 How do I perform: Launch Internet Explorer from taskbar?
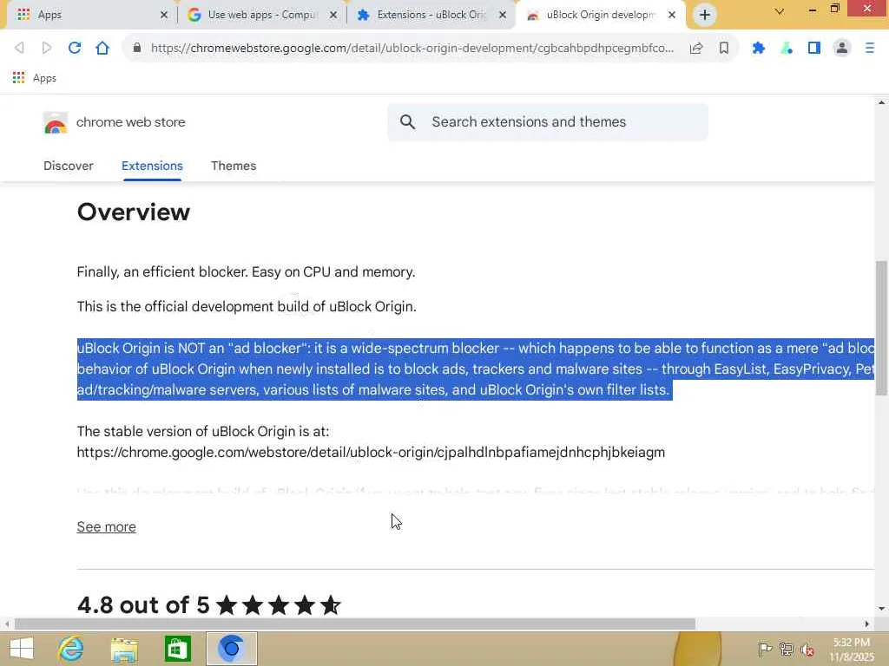tap(71, 649)
